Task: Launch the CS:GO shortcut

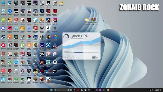Action: click(x=10, y=20)
